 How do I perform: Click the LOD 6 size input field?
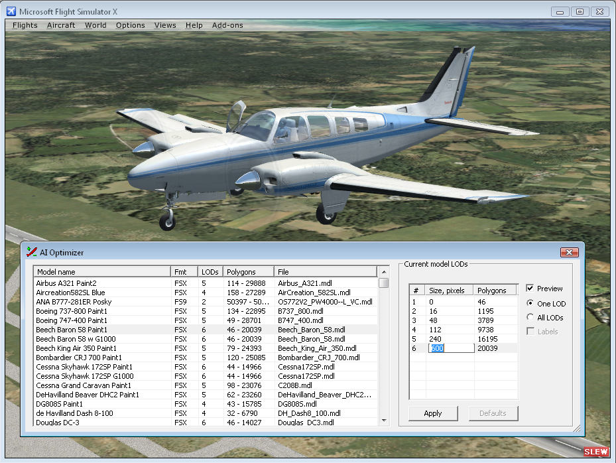tap(451, 348)
